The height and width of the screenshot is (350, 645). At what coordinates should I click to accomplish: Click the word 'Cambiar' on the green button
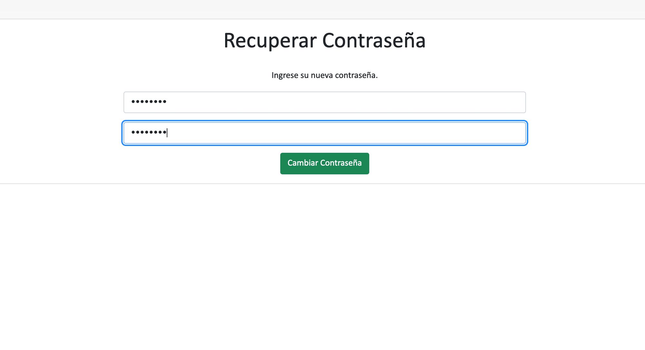click(303, 163)
